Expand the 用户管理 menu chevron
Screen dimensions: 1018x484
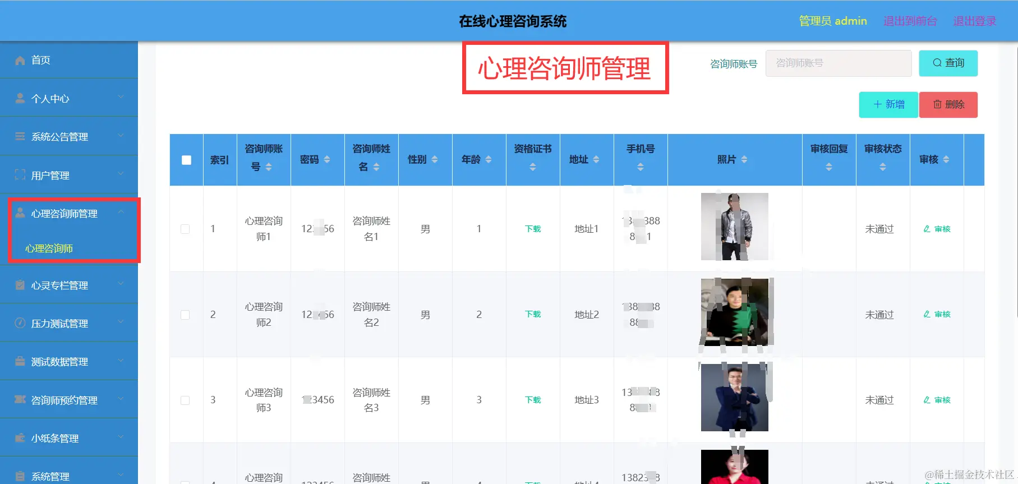click(121, 174)
